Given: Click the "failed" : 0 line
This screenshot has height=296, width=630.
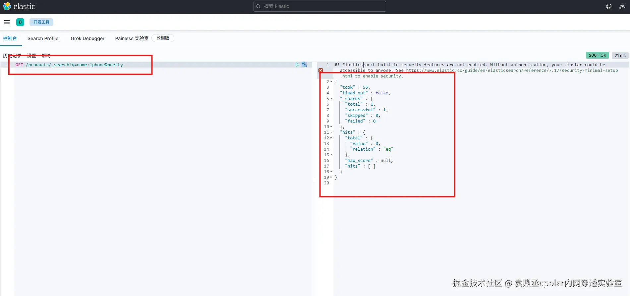Looking at the screenshot, I should tap(360, 121).
